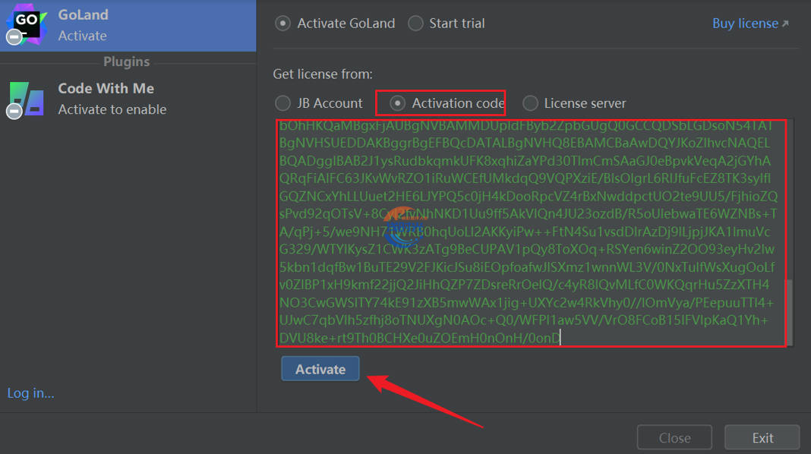Select JB Account as license source
The width and height of the screenshot is (811, 454).
coord(282,103)
